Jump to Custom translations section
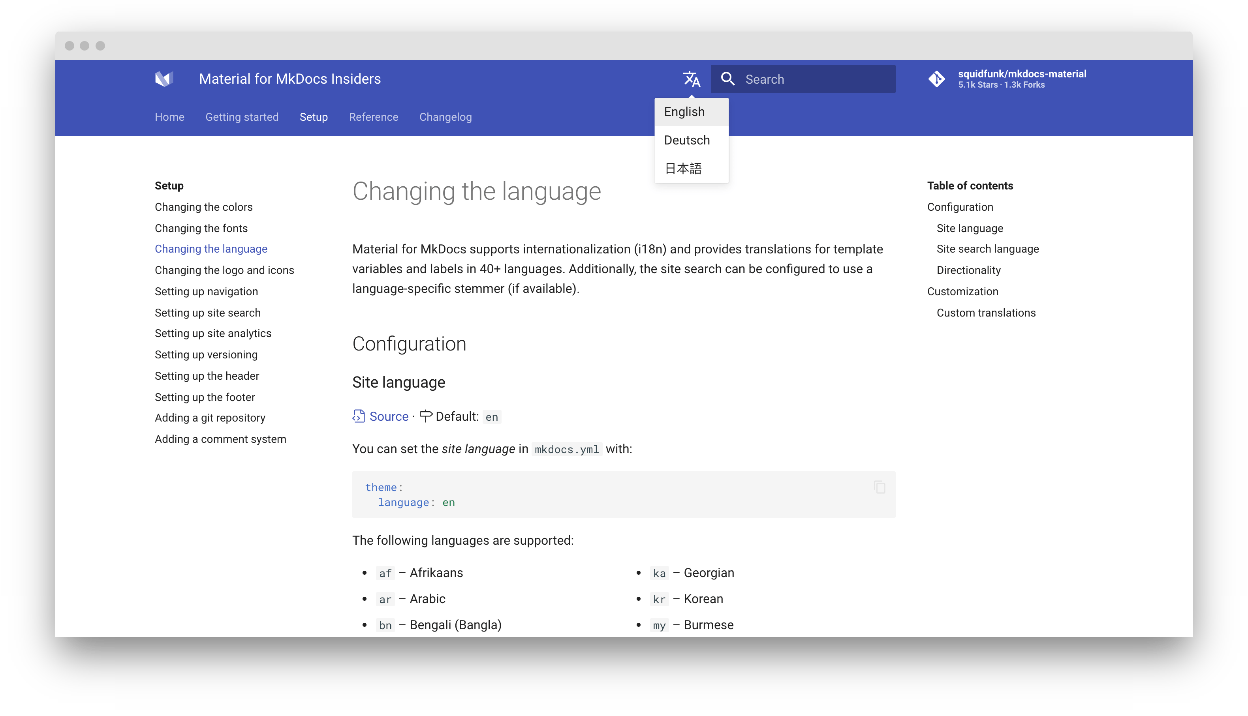This screenshot has height=716, width=1248. 986,313
